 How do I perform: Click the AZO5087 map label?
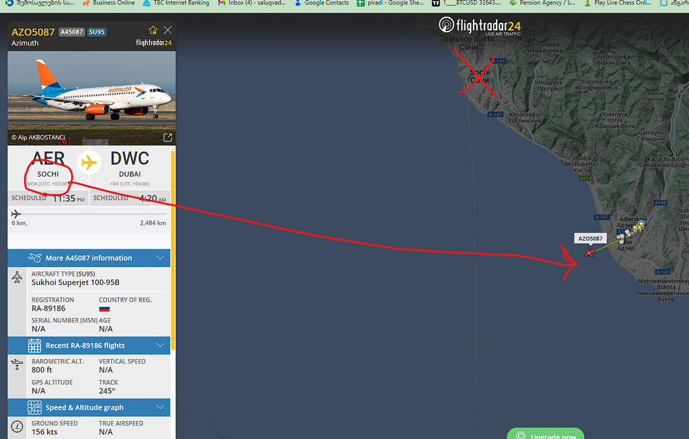[x=590, y=239]
